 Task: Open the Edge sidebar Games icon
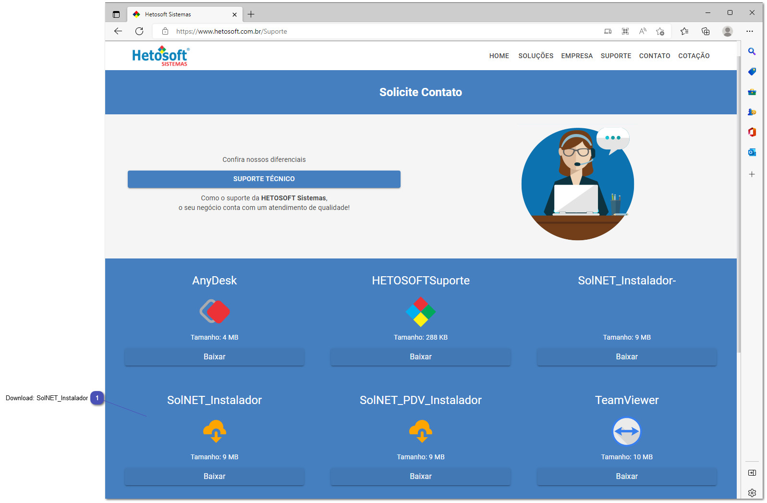(752, 112)
